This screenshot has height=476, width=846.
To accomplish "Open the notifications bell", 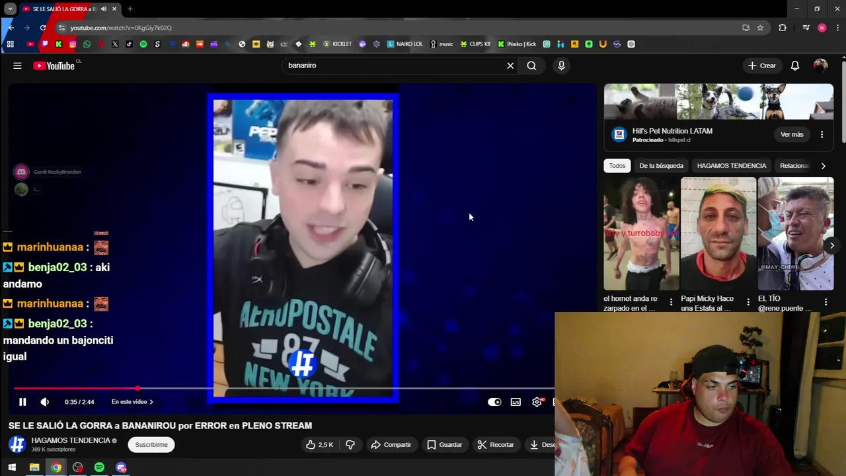I will click(795, 65).
